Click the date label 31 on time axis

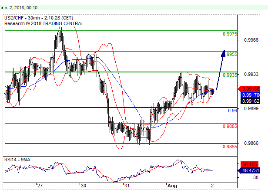(x=127, y=186)
